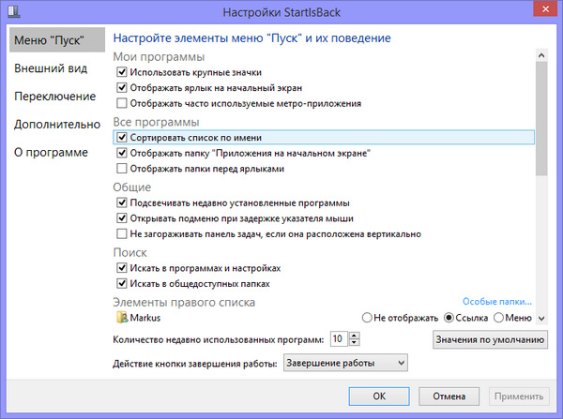Screen dimensions: 563x419
Task: Open the 'Переключение' section
Action: pos(53,97)
